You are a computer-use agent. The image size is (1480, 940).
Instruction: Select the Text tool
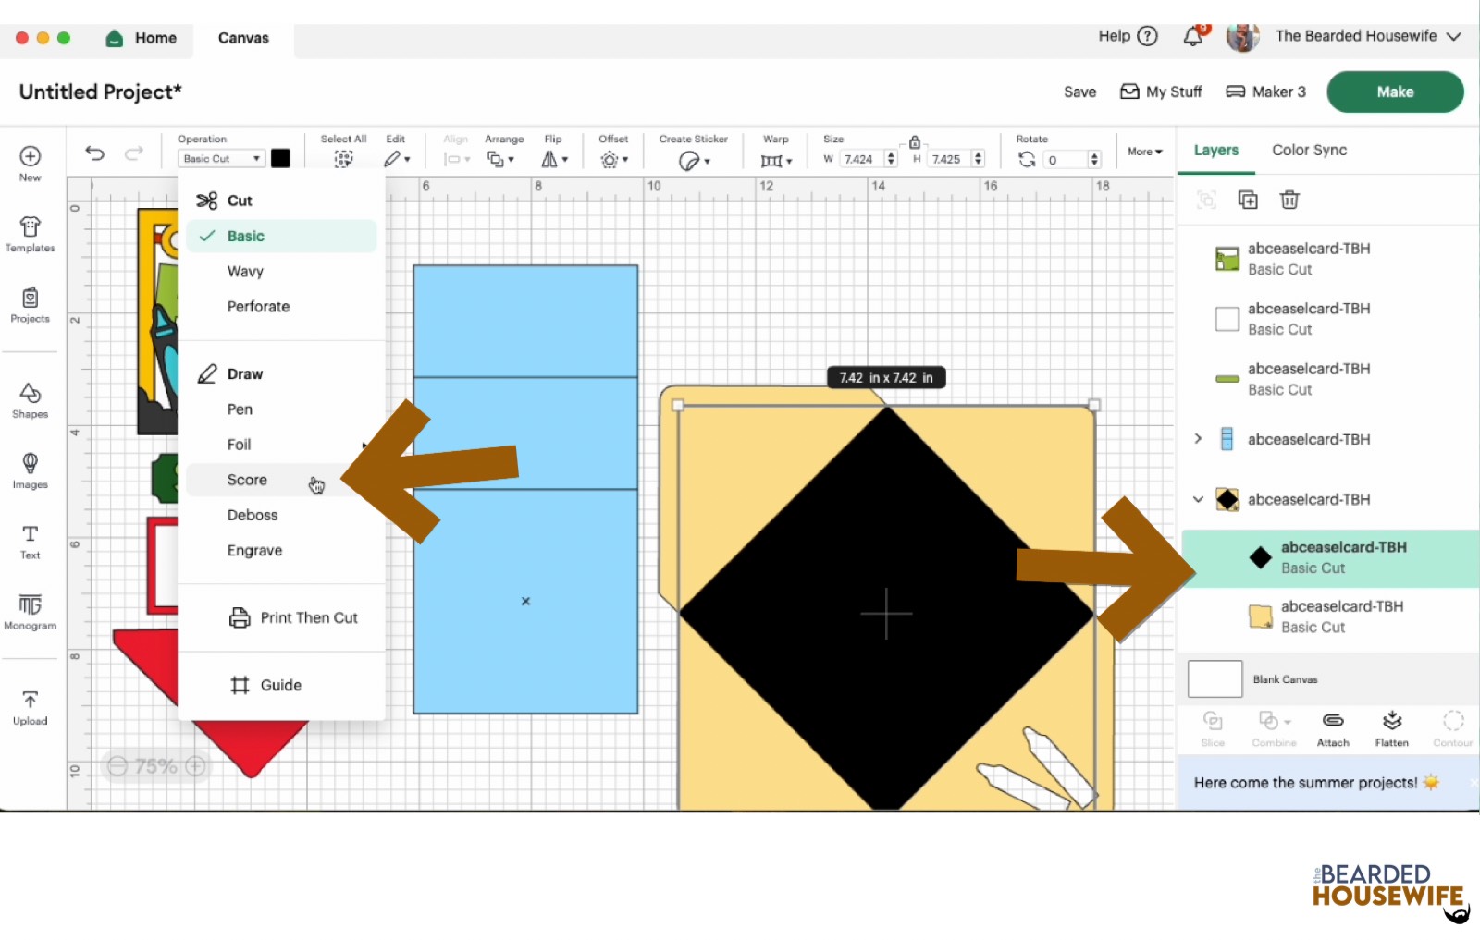(30, 542)
